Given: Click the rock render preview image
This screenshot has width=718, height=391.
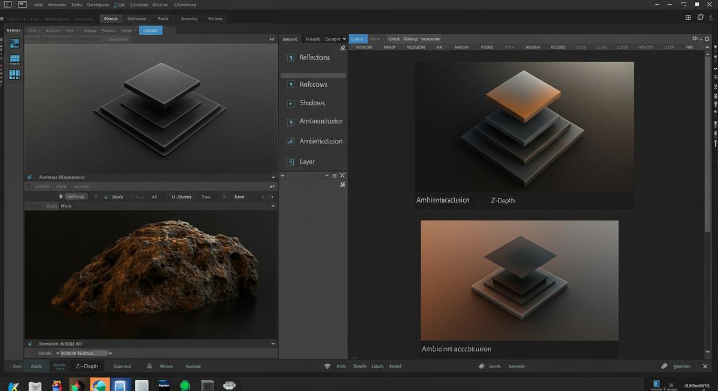Looking at the screenshot, I should (150, 274).
